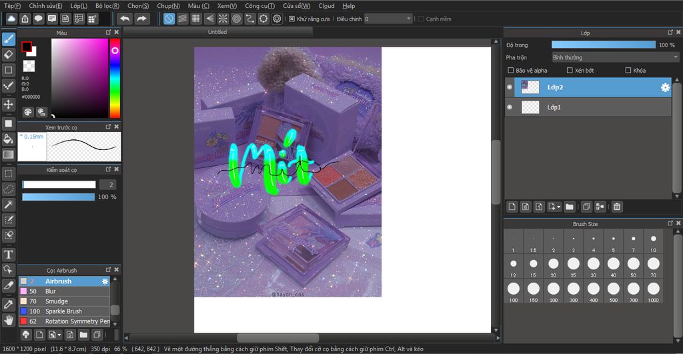The height and width of the screenshot is (354, 683).
Task: Duplicate layer icon in Lớp panel
Action: click(586, 207)
